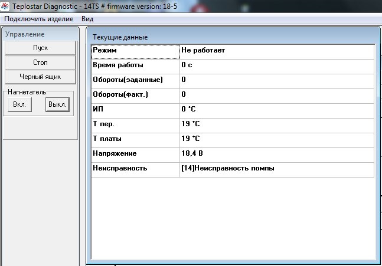The height and width of the screenshot is (266, 382).
Task: Select the 18,4 В voltage value
Action: 277,155
